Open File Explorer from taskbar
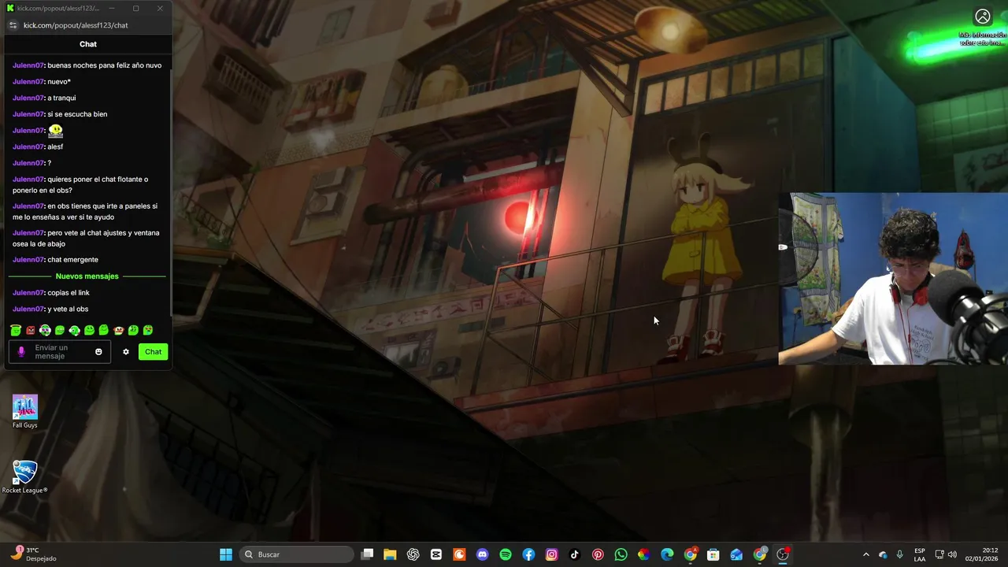The image size is (1008, 567). 390,554
